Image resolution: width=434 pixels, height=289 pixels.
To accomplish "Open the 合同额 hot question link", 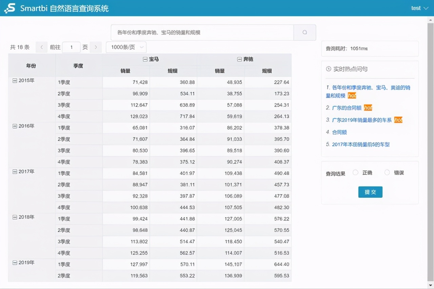I will [x=340, y=132].
